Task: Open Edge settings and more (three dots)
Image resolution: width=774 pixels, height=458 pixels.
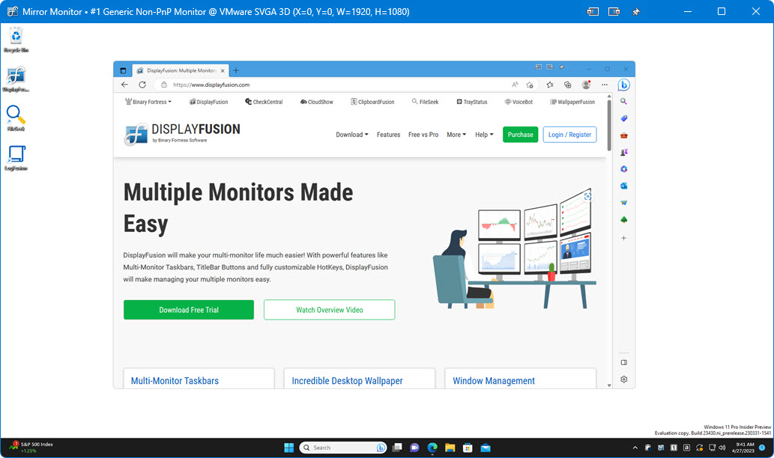Action: [x=605, y=85]
